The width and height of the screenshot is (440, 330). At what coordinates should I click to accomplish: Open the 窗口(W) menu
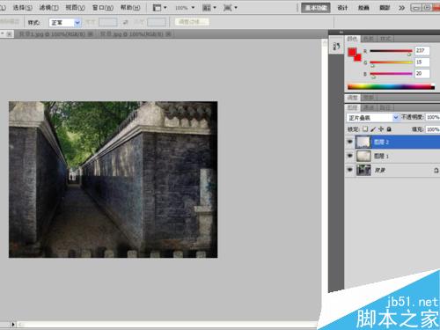tap(103, 8)
